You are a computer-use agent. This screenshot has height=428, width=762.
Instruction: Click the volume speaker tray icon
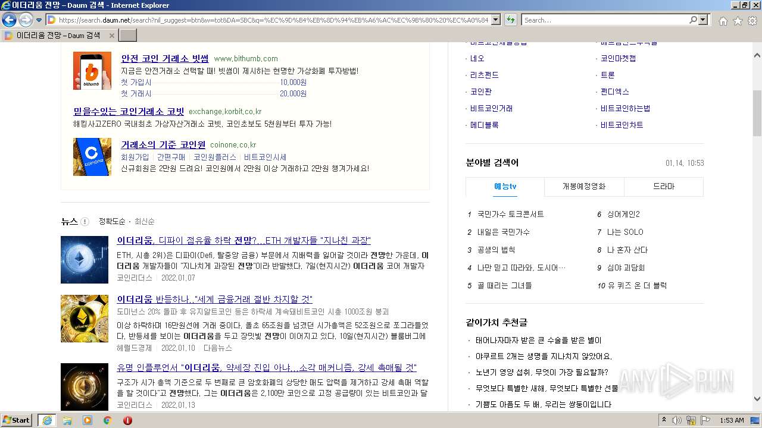[x=677, y=420]
